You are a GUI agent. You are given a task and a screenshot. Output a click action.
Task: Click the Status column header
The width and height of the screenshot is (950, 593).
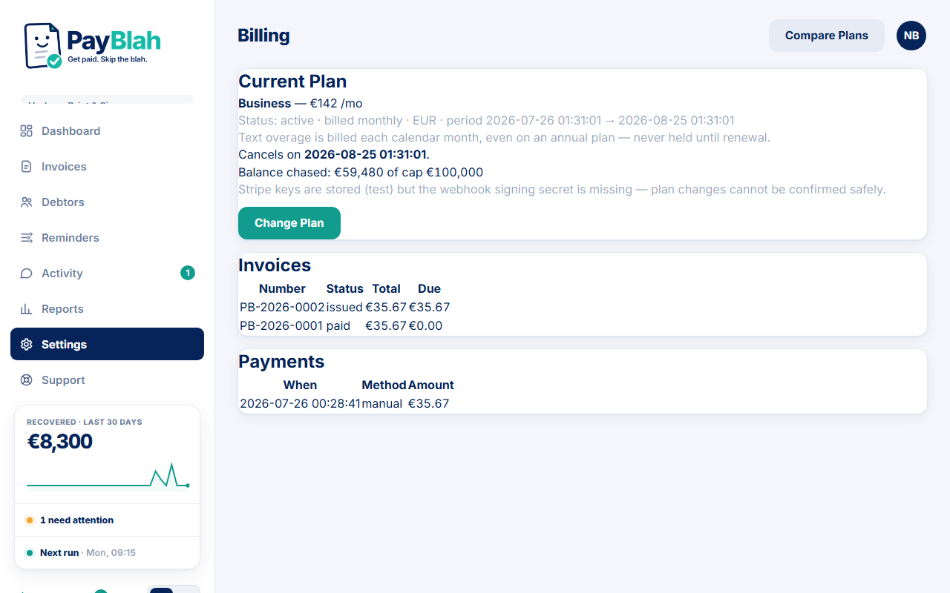pos(345,288)
